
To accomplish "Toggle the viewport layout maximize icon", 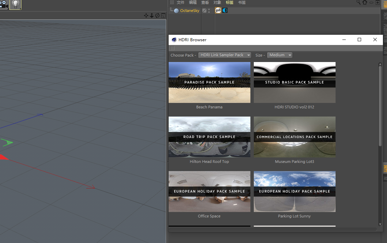I will (163, 16).
